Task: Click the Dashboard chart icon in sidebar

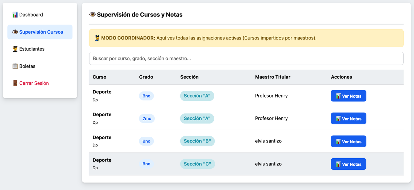Action: pos(15,15)
